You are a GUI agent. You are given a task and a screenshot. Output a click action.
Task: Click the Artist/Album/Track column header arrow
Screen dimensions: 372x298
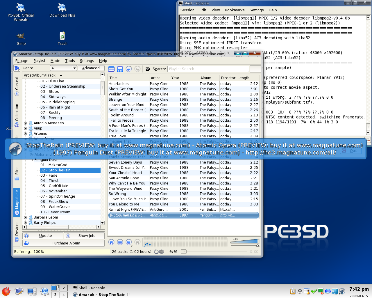click(61, 76)
